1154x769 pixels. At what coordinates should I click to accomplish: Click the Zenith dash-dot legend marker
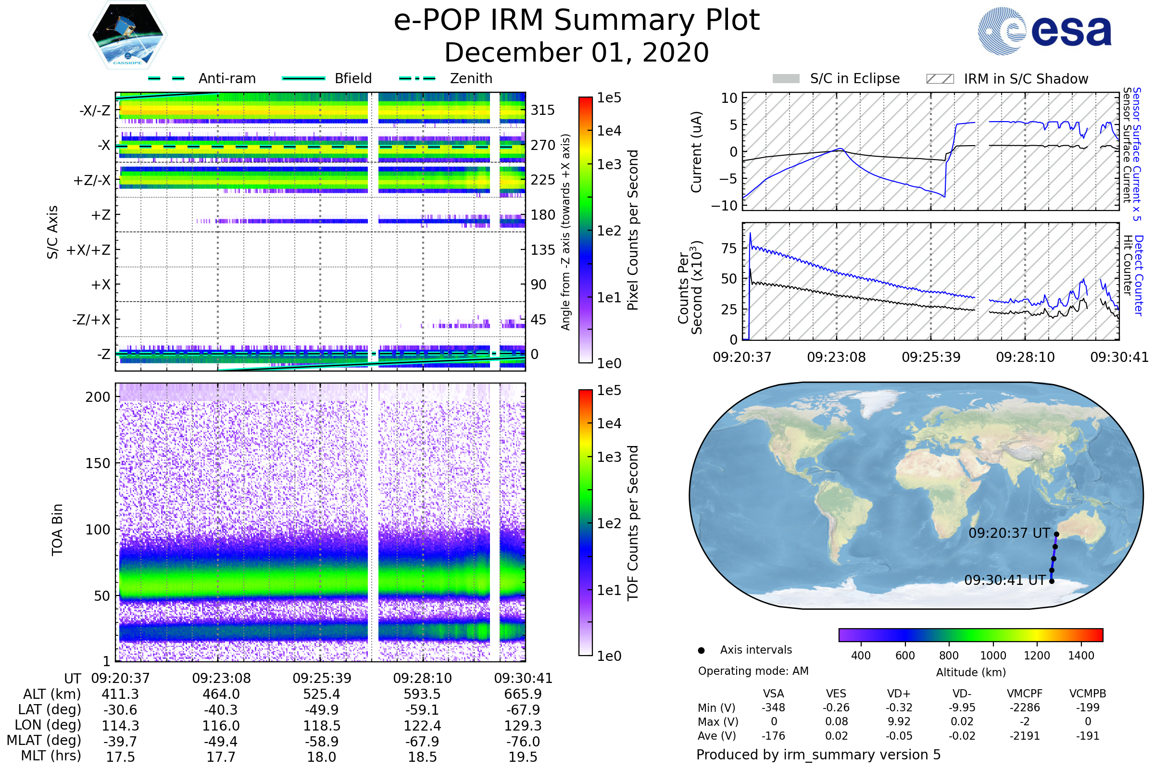tap(417, 78)
